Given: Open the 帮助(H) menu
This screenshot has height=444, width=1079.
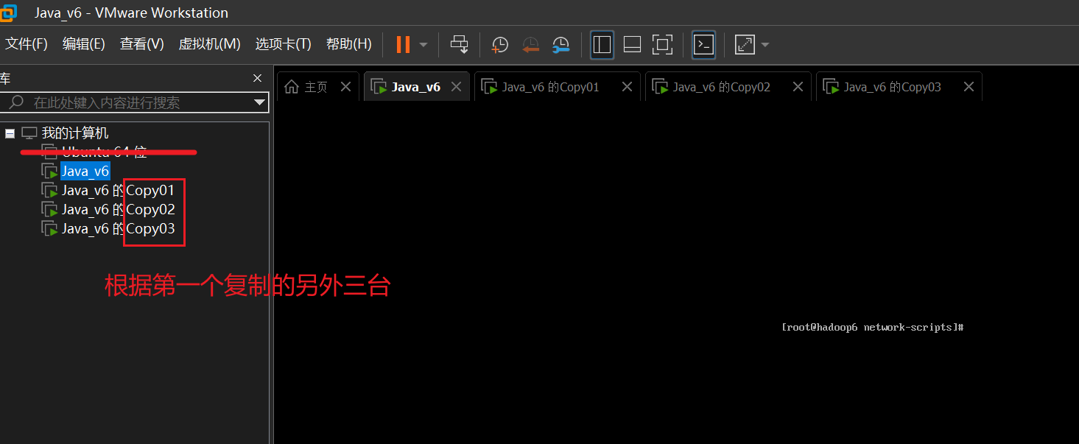Looking at the screenshot, I should click(x=349, y=44).
